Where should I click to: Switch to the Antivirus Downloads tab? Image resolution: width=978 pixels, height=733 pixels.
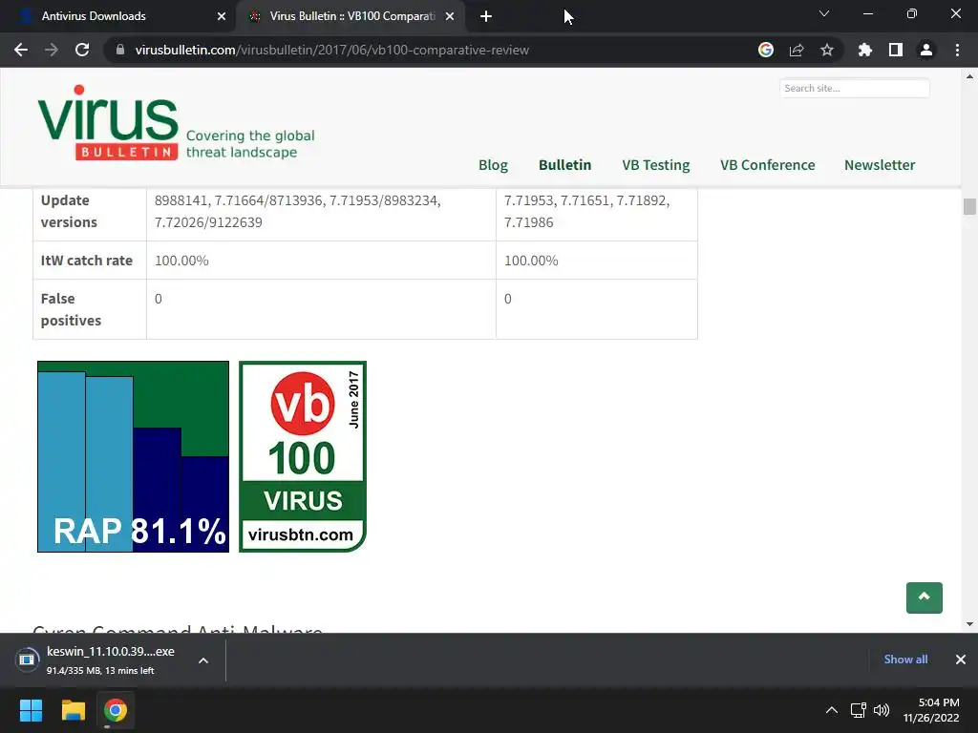pyautogui.click(x=117, y=16)
